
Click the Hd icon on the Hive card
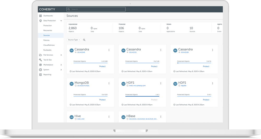[72, 117]
